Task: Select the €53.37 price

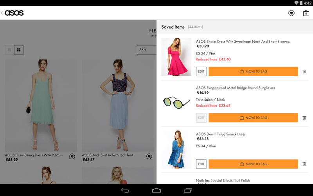Action: pos(88,160)
